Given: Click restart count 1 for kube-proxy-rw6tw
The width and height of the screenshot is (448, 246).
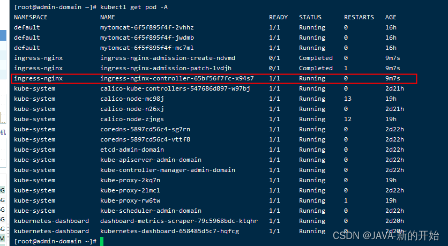Looking at the screenshot, I should 346,200.
